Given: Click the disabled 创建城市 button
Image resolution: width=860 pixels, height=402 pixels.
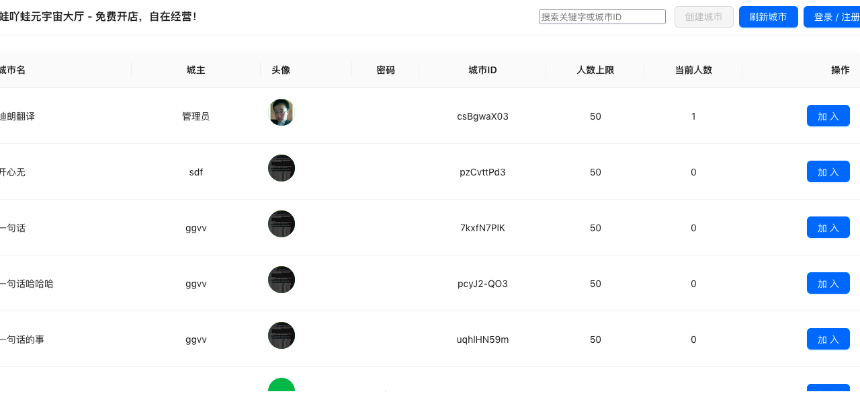Looking at the screenshot, I should (703, 17).
